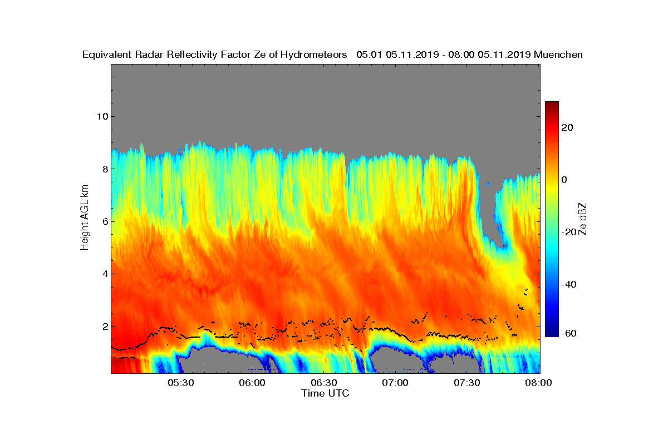Click the colorbar tick label '0'
Viewport: 668px width, 445px height.
click(x=565, y=180)
